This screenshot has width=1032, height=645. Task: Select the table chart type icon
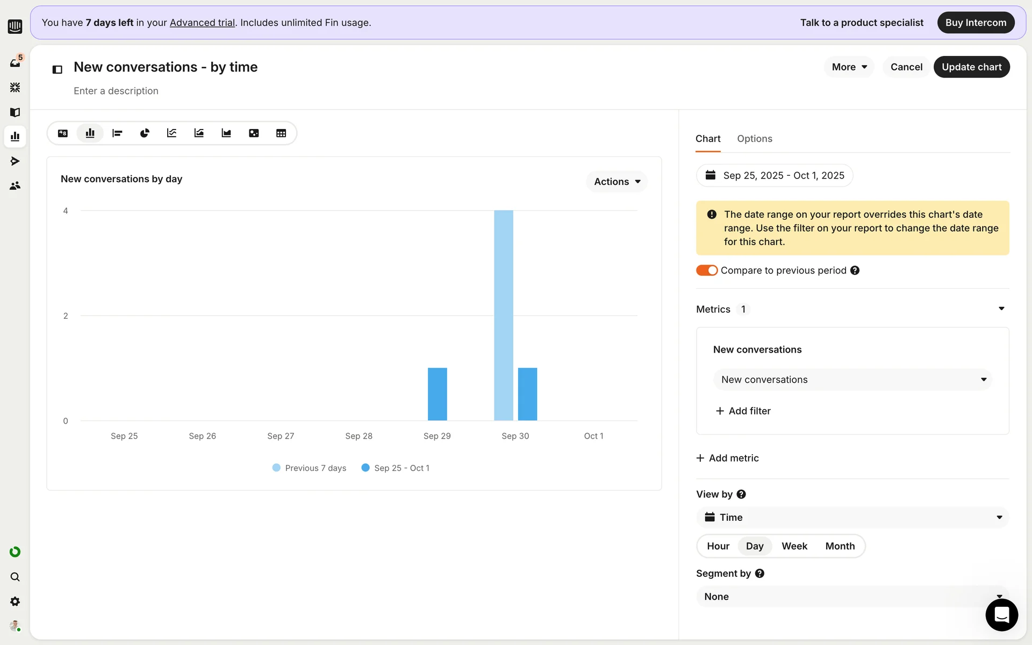pyautogui.click(x=281, y=133)
